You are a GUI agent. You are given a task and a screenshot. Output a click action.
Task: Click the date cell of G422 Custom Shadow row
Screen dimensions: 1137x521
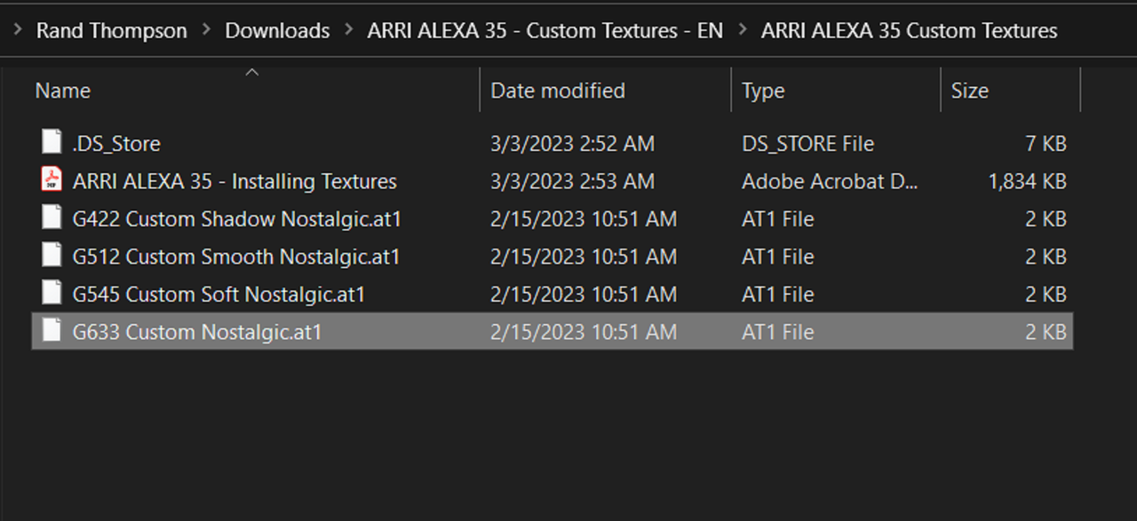coord(584,218)
